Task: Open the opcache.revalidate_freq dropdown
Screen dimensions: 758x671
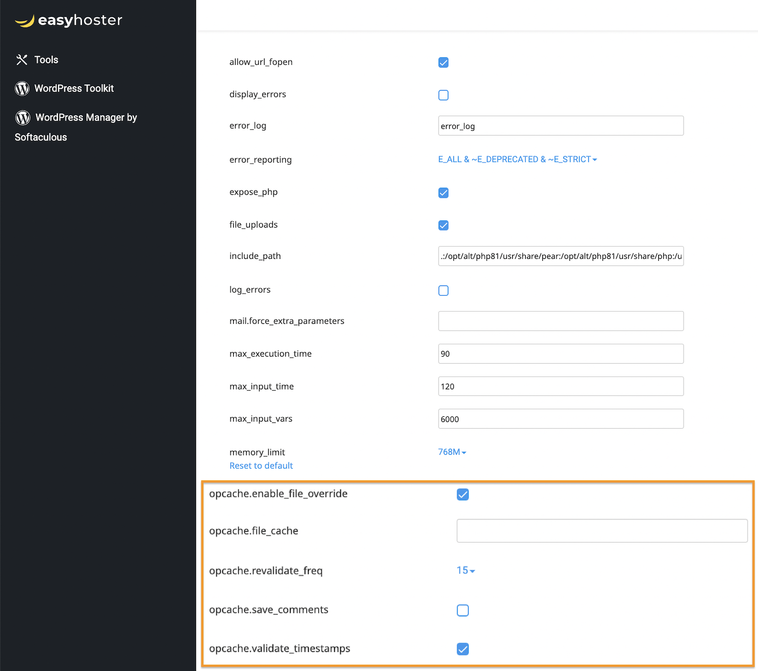Action: point(466,570)
